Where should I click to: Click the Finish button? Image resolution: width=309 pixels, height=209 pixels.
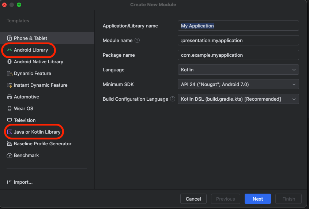(x=289, y=199)
